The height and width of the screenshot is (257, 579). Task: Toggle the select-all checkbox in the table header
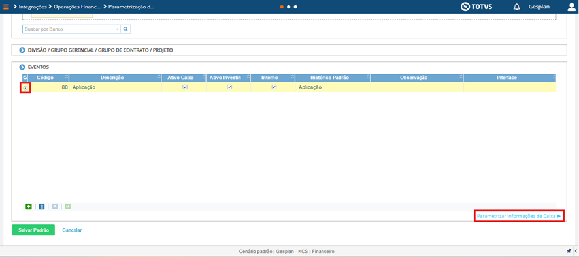(x=25, y=78)
